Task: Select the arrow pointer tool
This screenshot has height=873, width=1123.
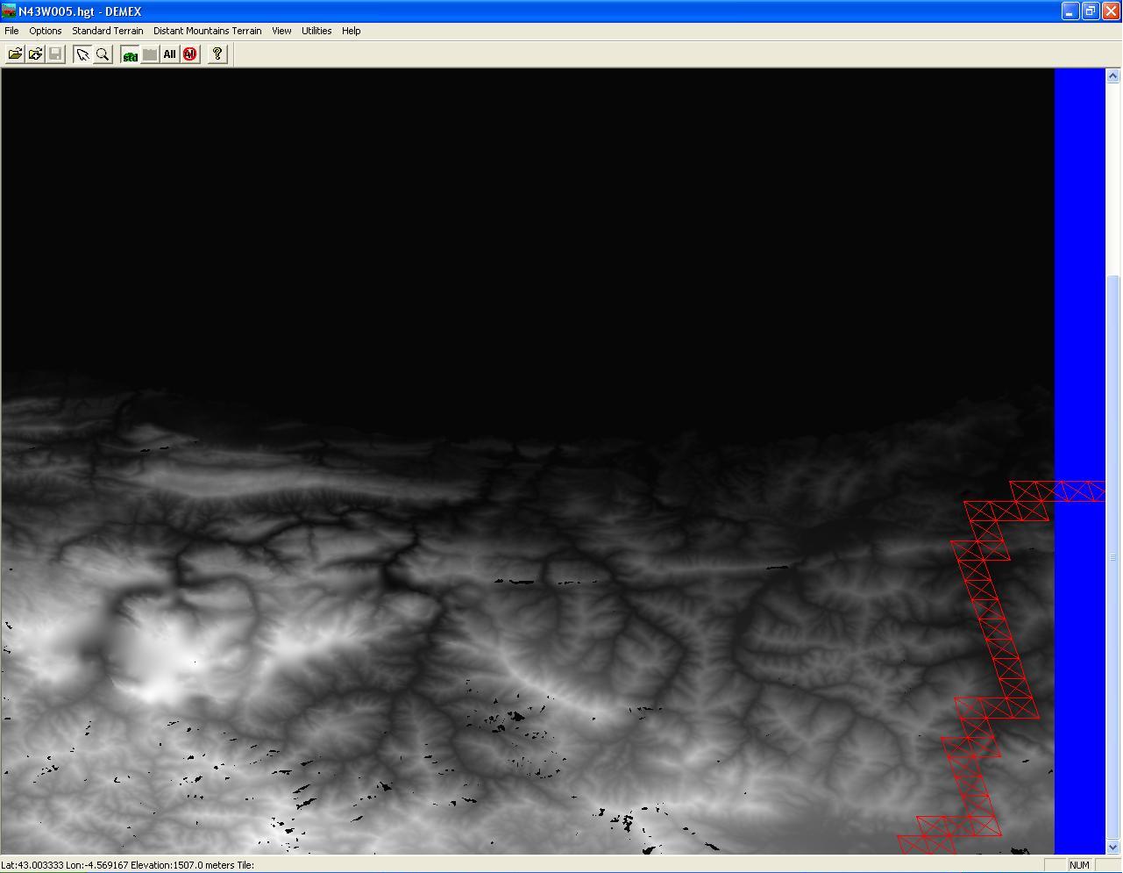Action: 82,54
